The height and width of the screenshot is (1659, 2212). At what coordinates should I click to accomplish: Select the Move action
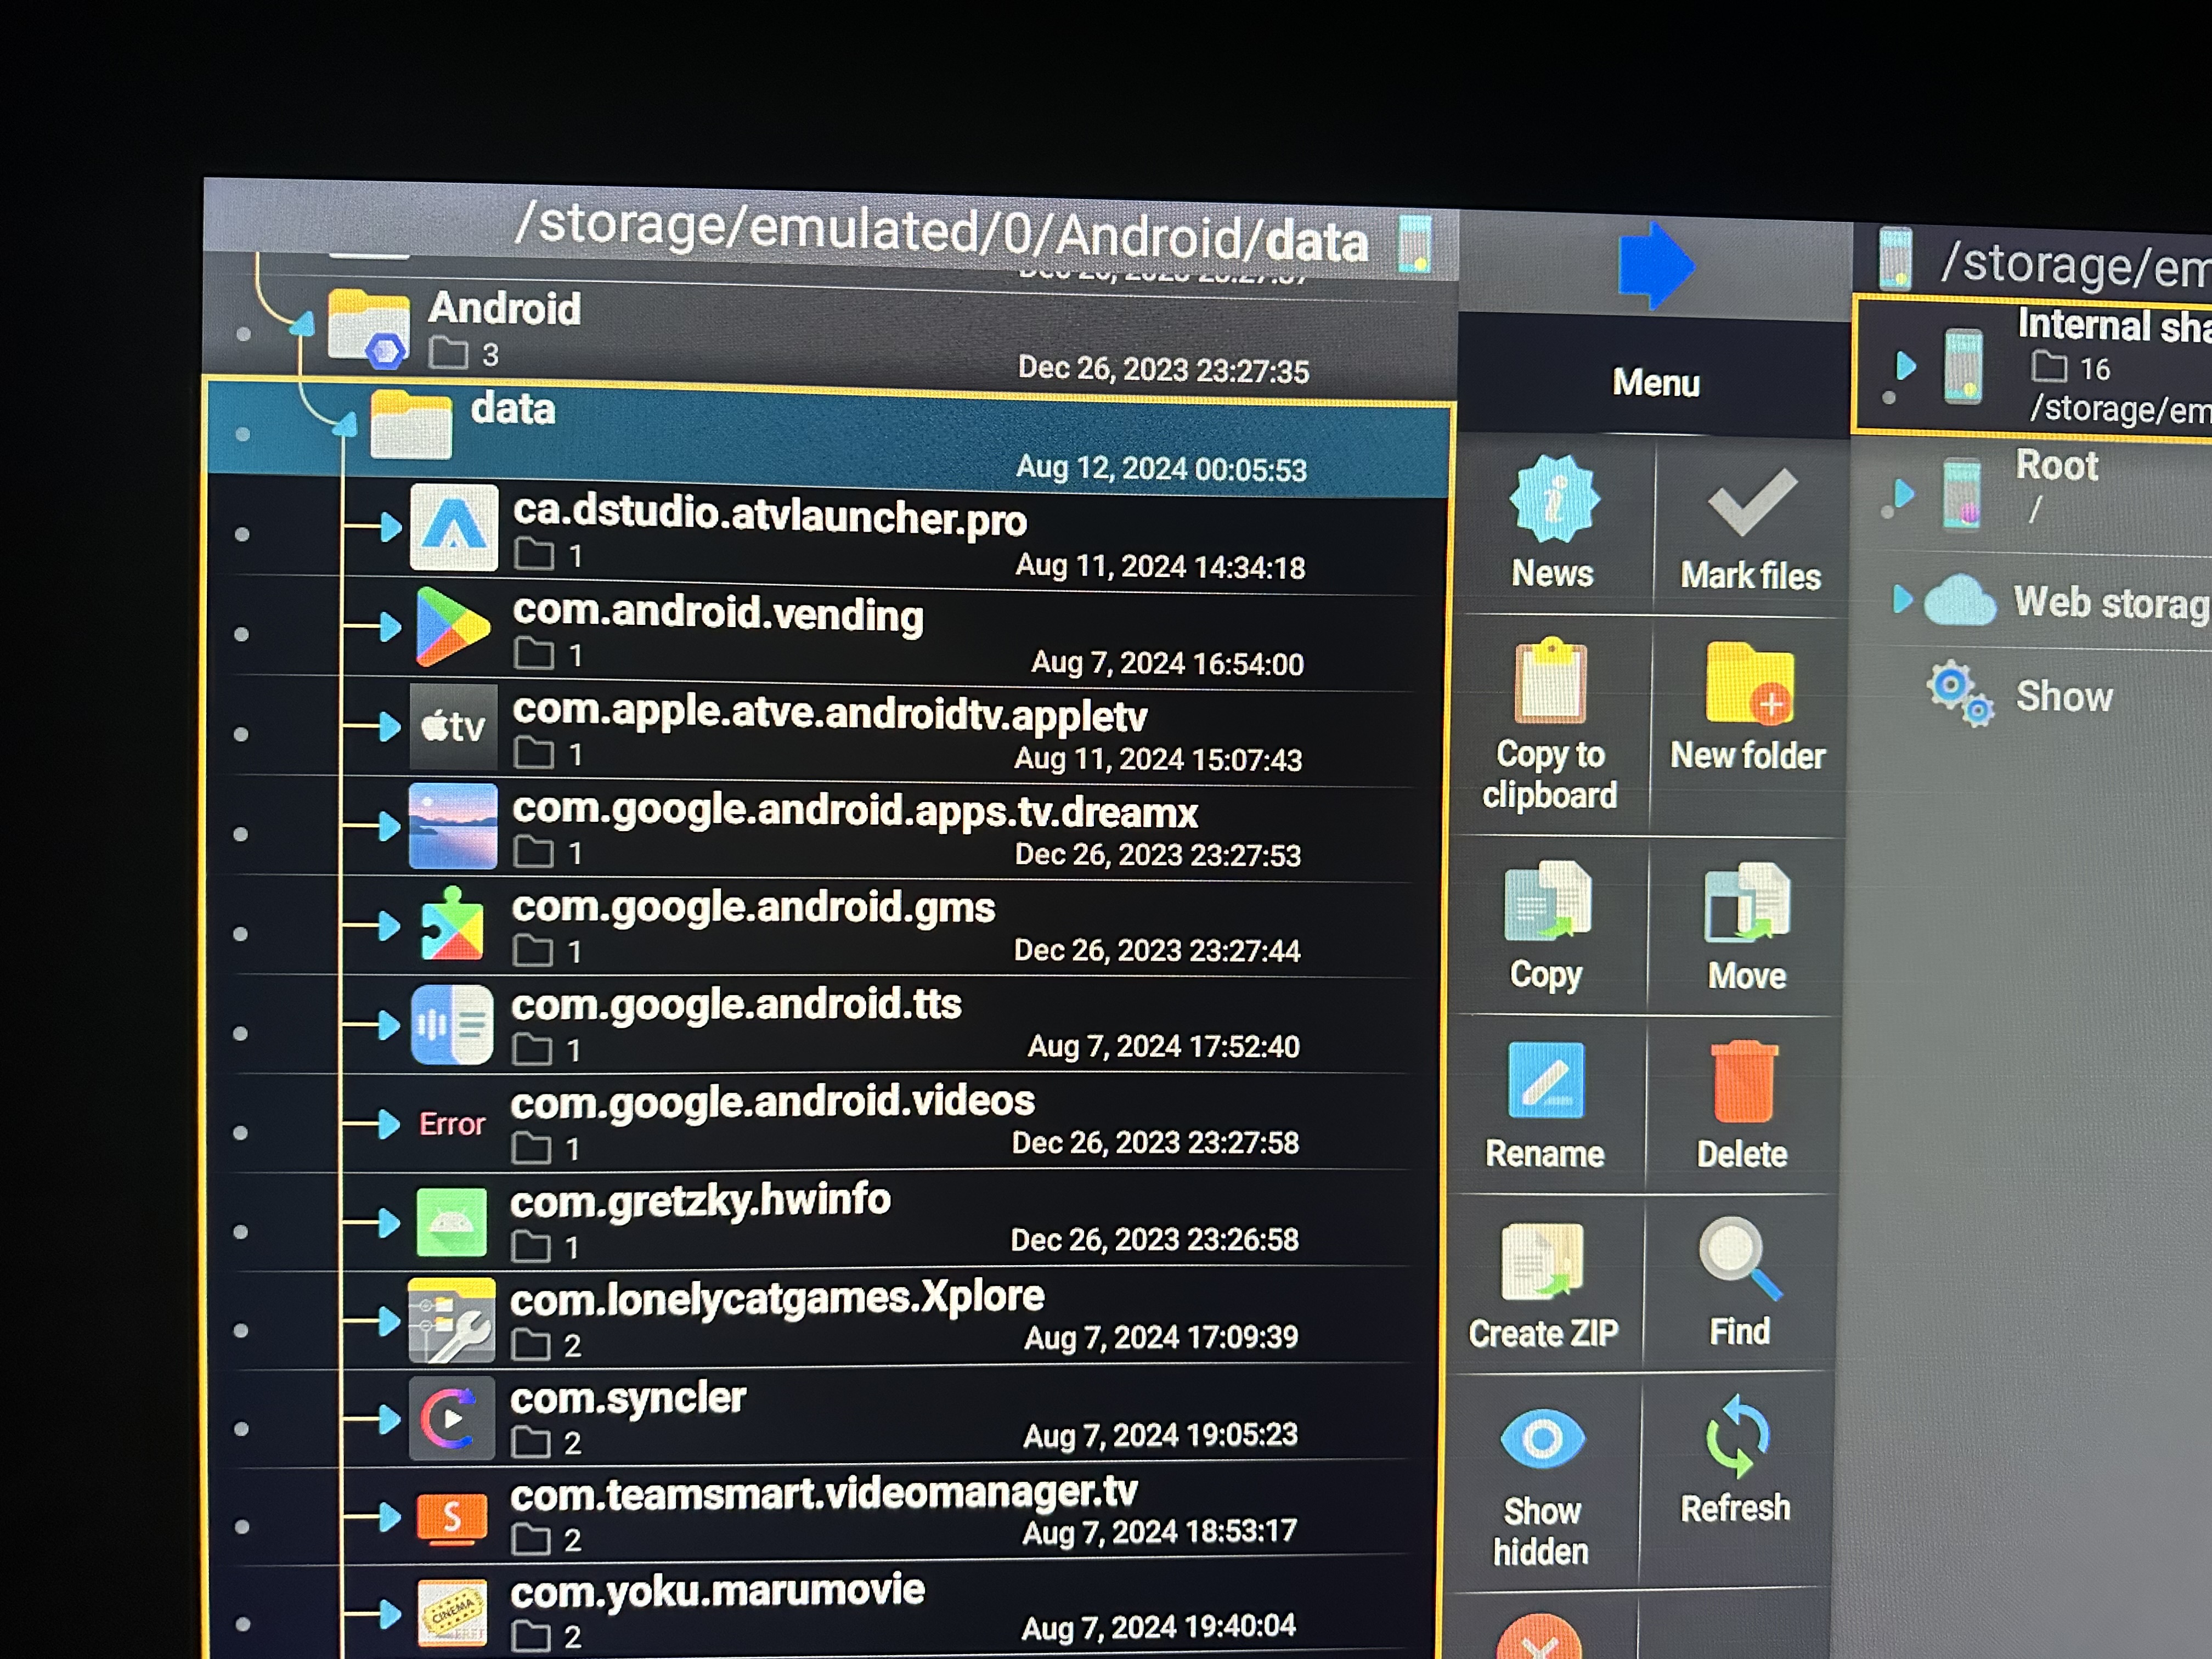coord(1746,926)
